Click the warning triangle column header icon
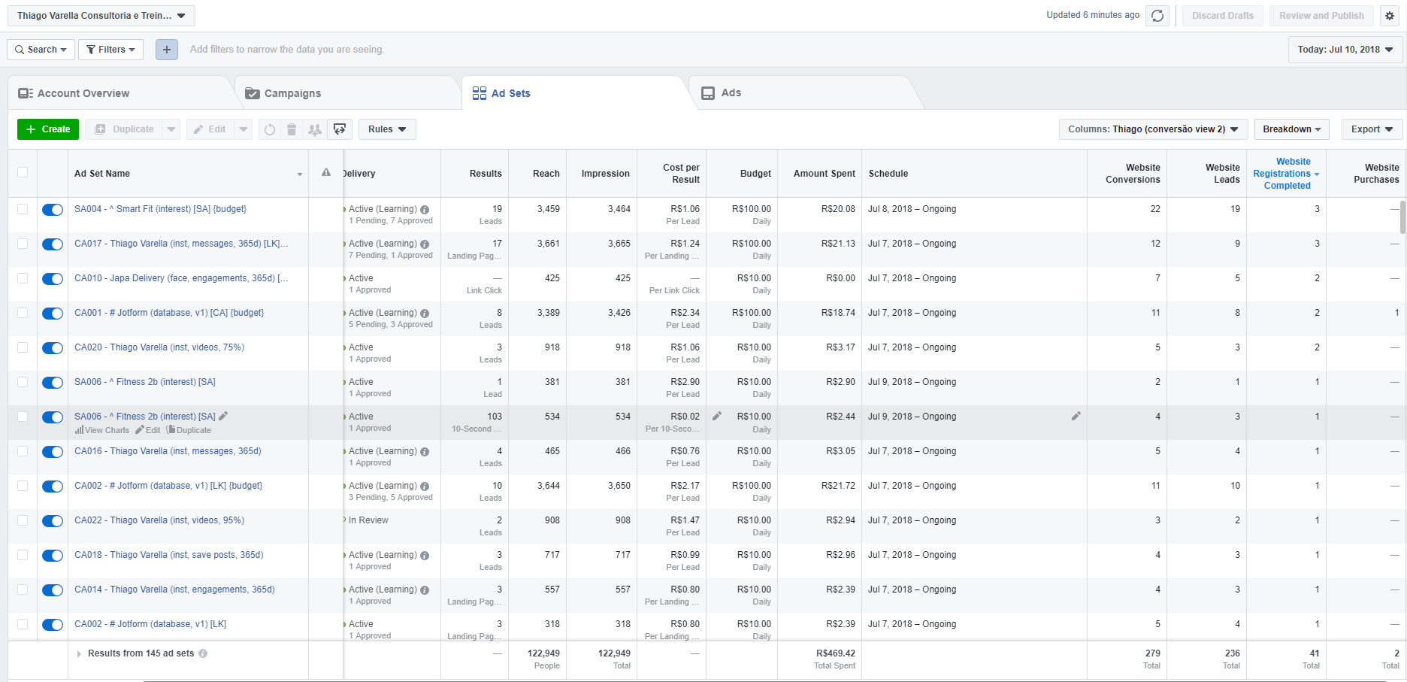The image size is (1407, 682). tap(326, 173)
